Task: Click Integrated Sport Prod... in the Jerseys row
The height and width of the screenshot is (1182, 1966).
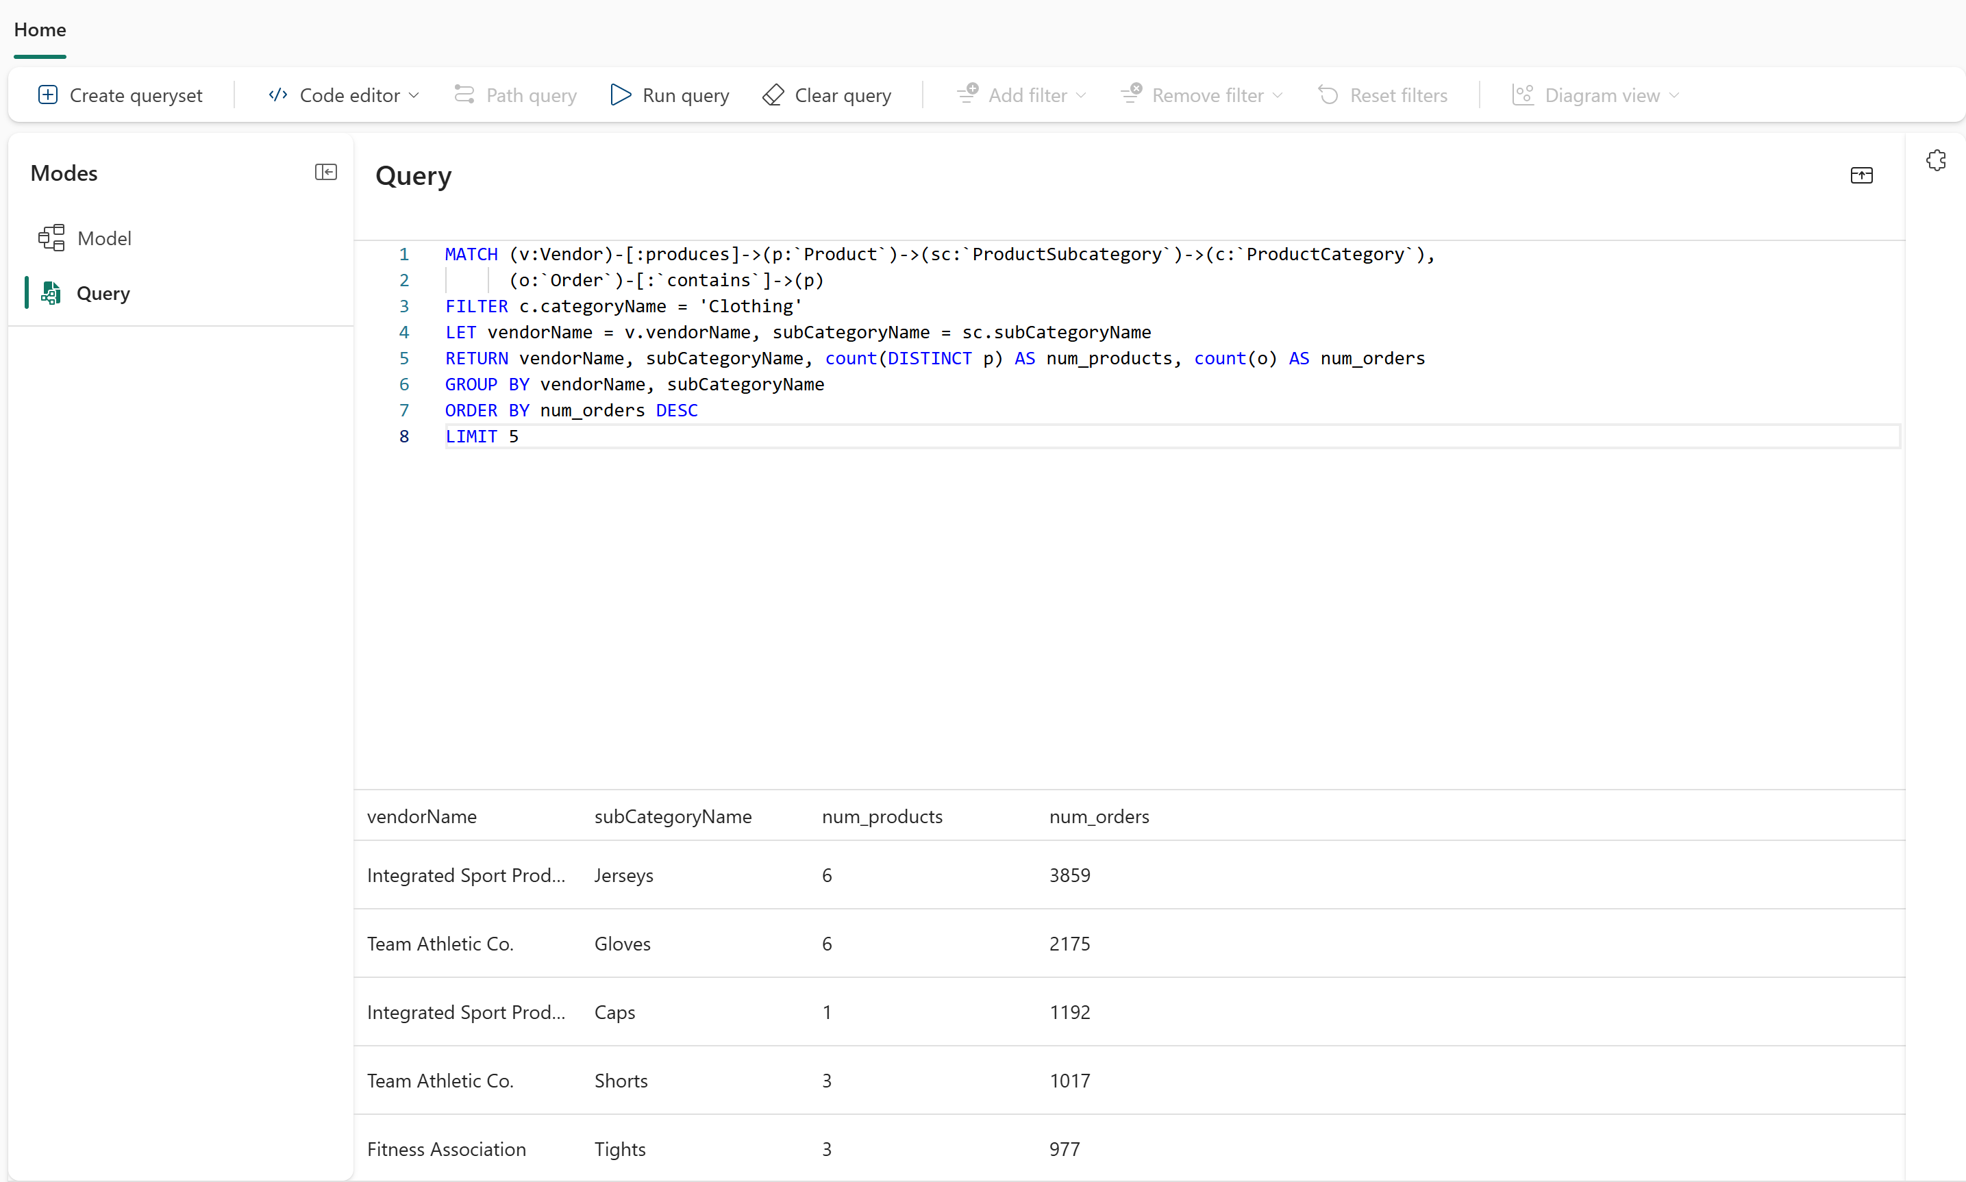Action: click(x=466, y=875)
